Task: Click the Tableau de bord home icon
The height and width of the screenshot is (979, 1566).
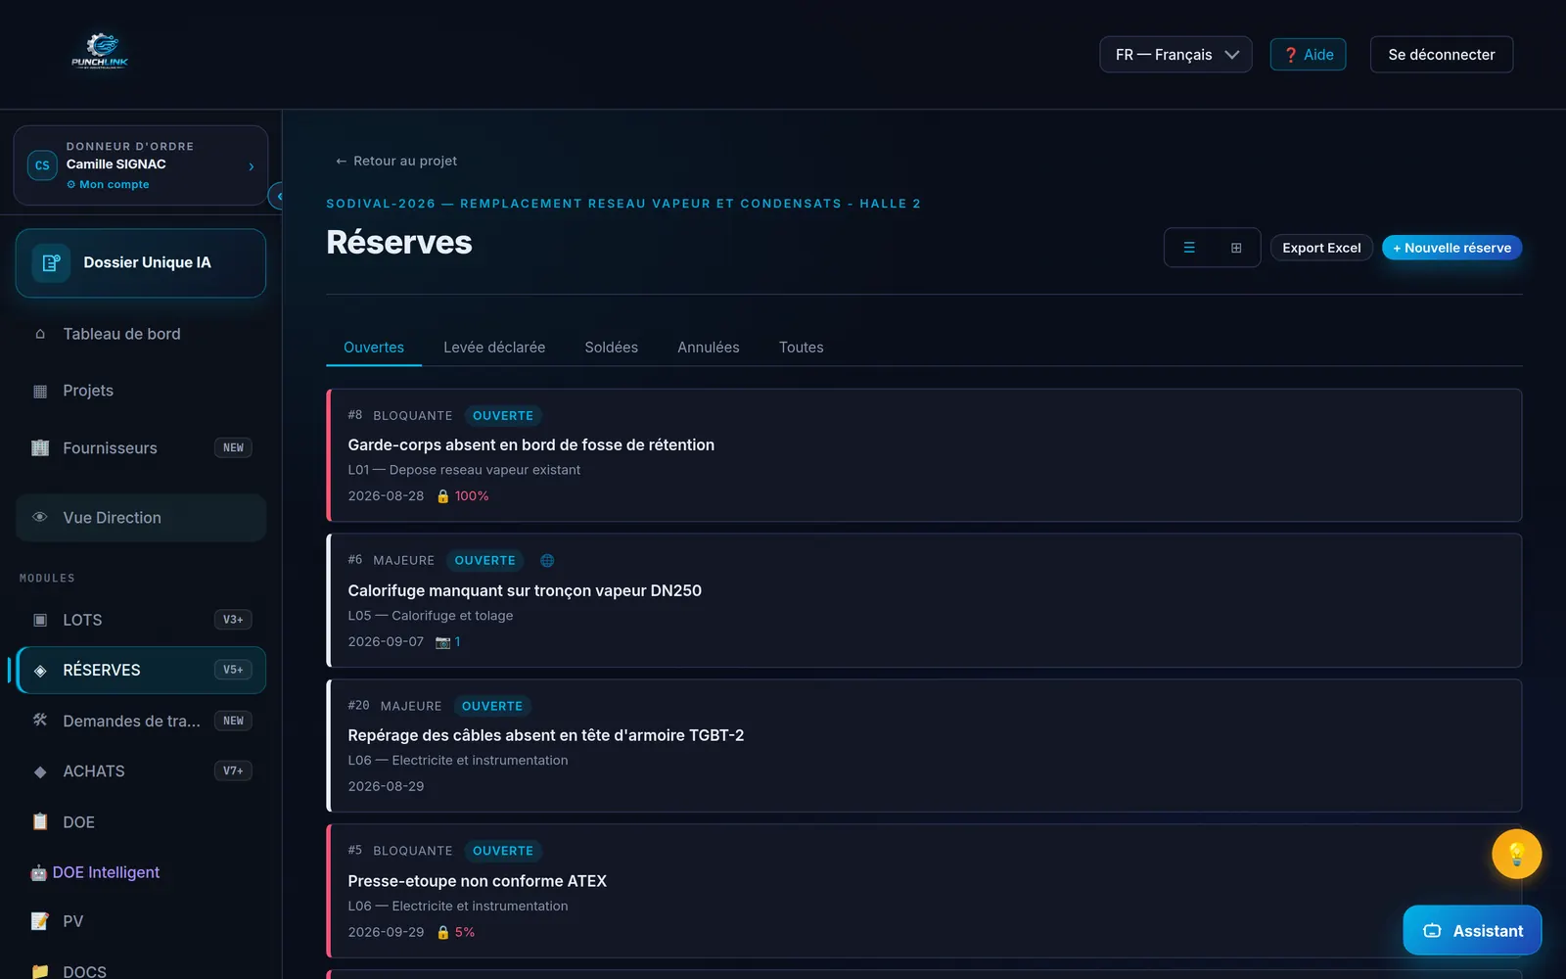Action: pos(40,334)
